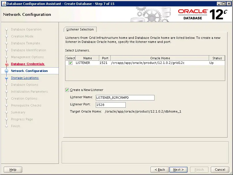
Task: Proceed with the Next button
Action: click(x=178, y=170)
